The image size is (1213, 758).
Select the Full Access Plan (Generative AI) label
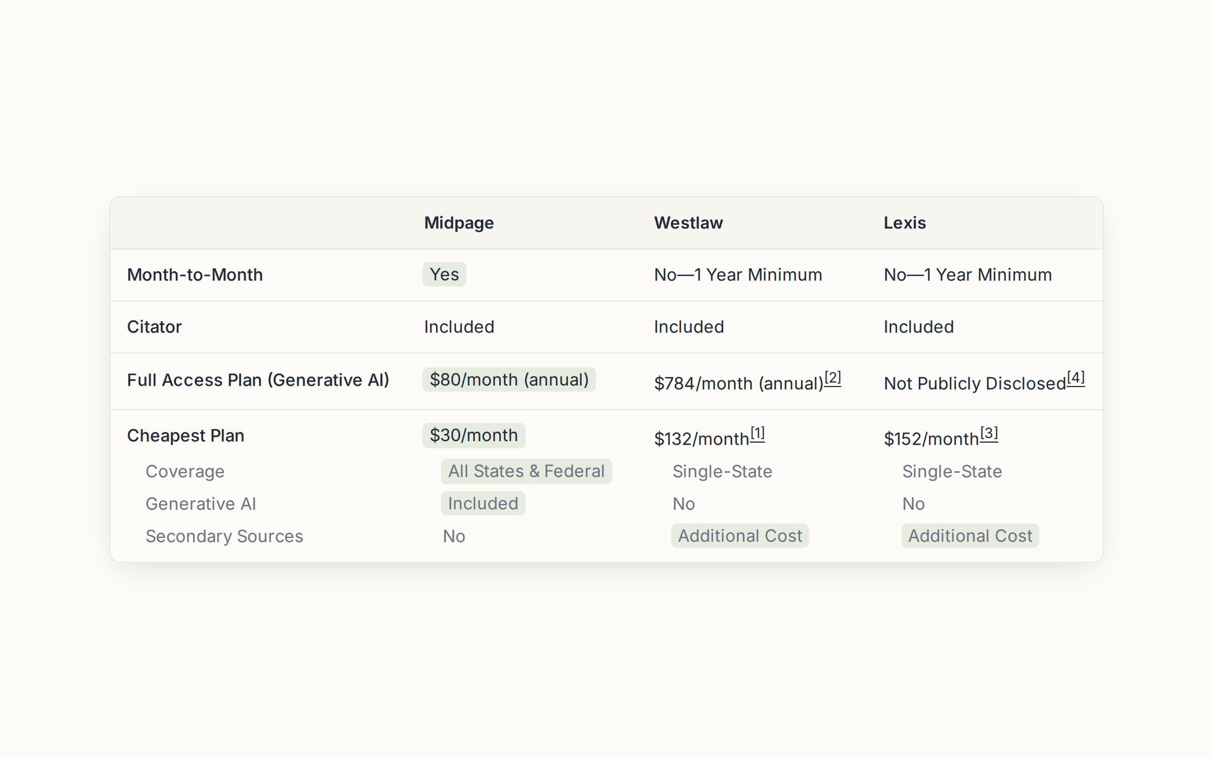(258, 380)
